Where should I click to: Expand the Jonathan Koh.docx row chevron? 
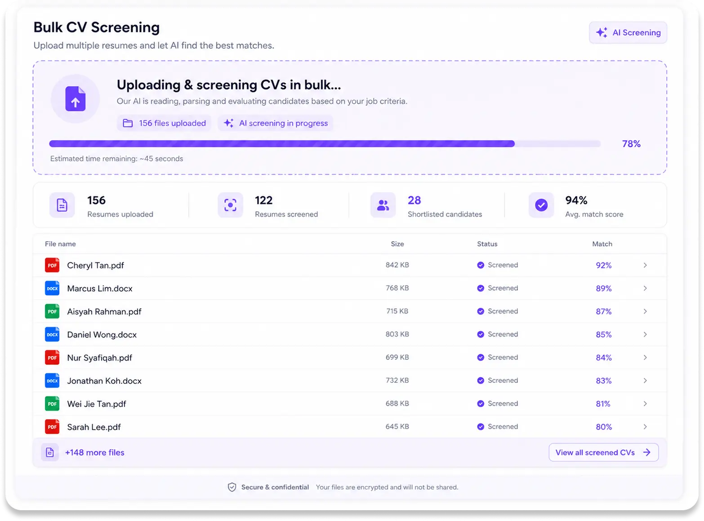pyautogui.click(x=645, y=381)
